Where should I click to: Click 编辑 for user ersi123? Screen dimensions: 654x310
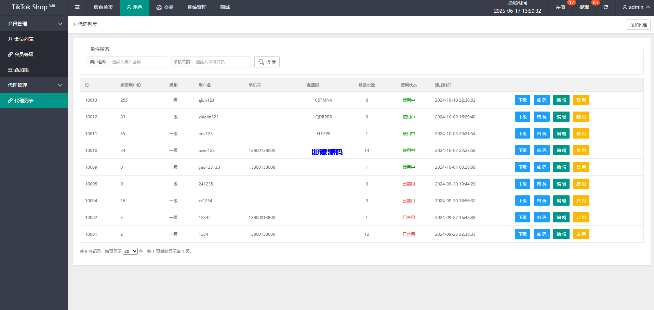coord(561,133)
